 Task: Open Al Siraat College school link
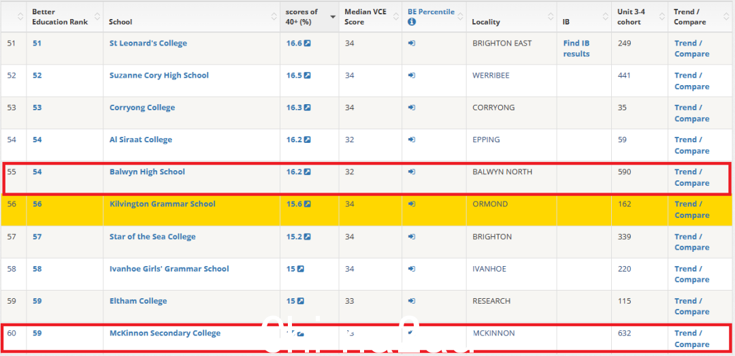coord(141,140)
